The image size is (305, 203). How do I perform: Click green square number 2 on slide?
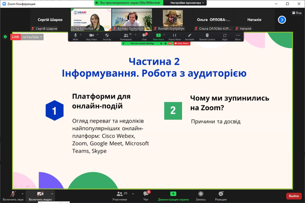point(173,110)
